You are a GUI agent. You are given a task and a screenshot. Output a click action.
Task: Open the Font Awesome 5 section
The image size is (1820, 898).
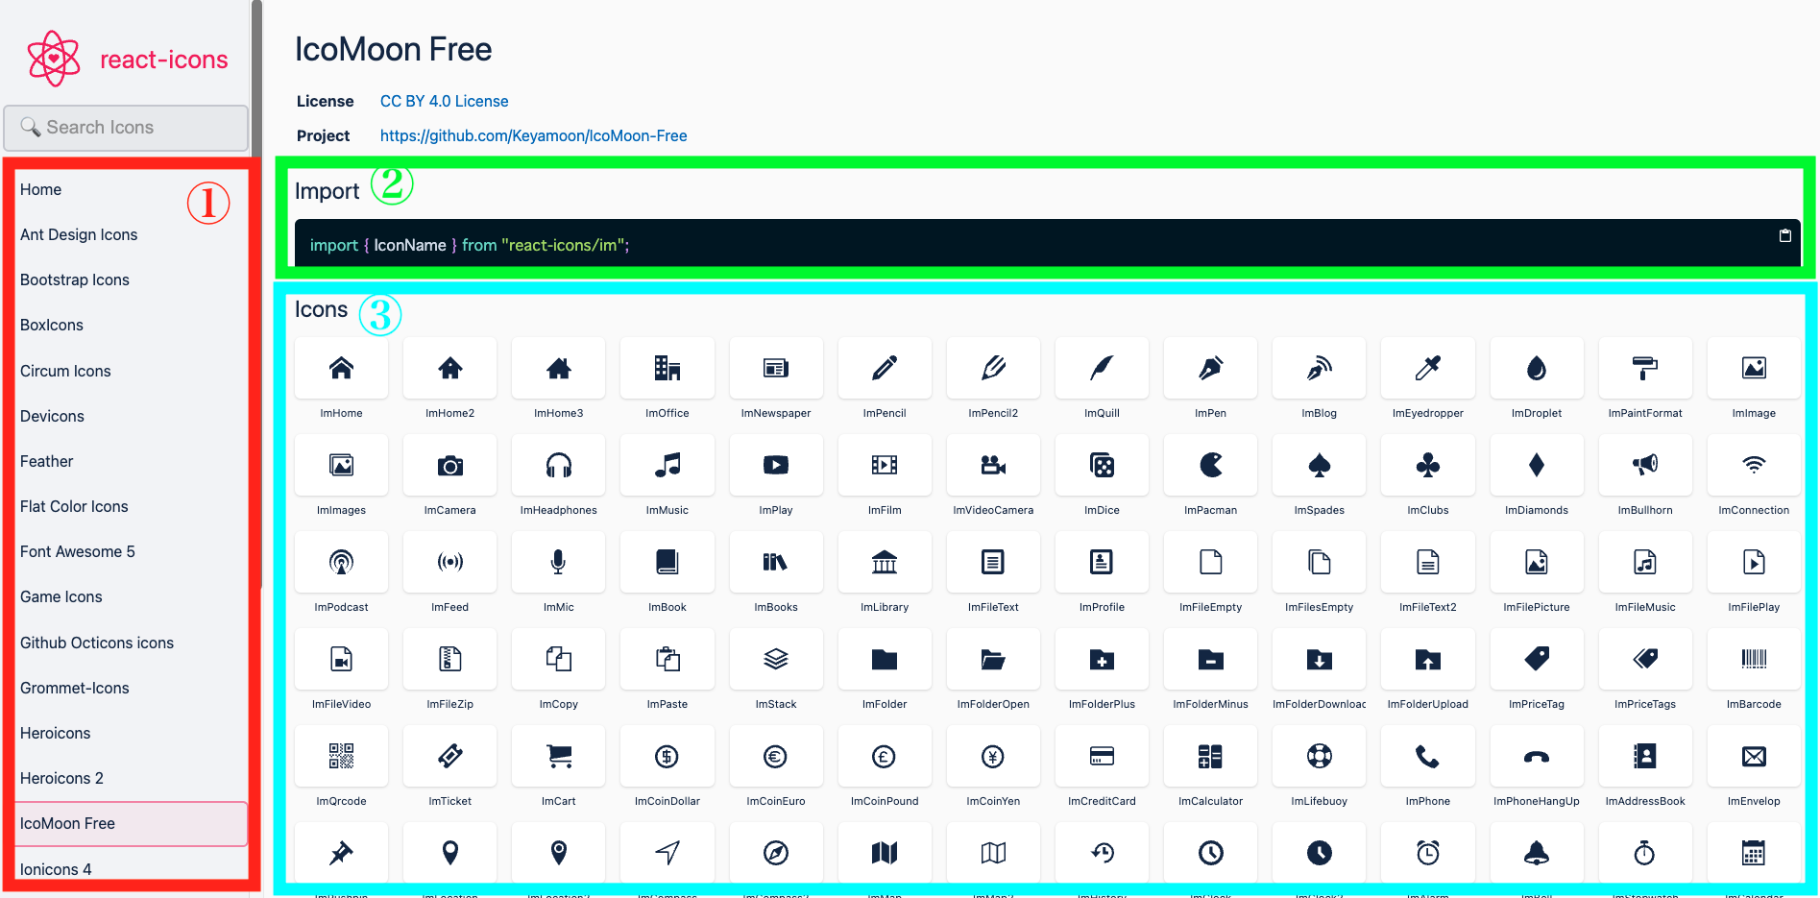point(77,551)
